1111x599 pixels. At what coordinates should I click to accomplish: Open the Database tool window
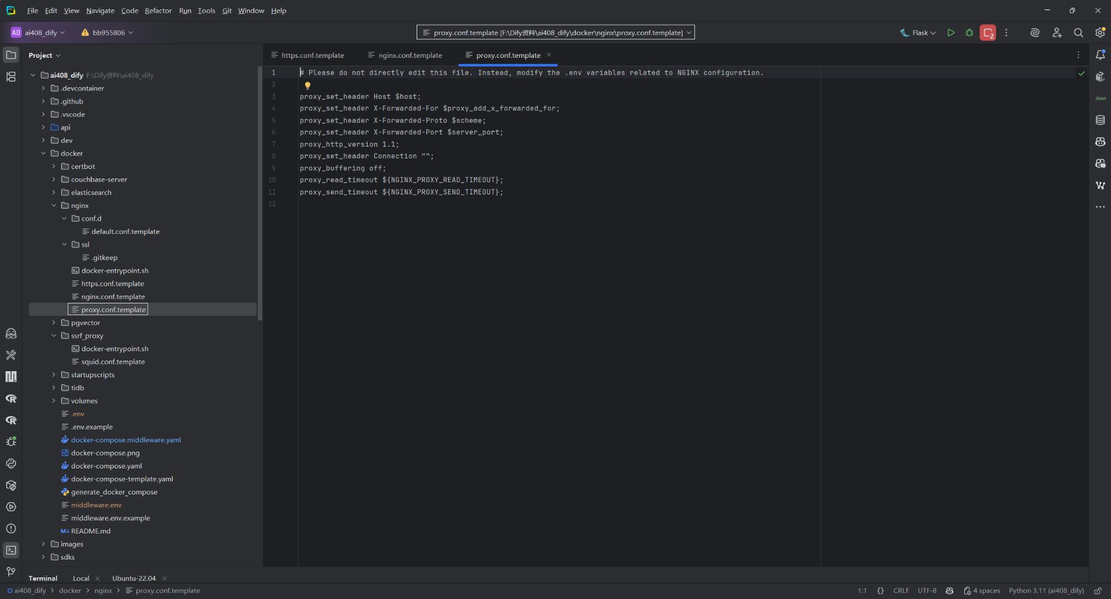(1100, 120)
